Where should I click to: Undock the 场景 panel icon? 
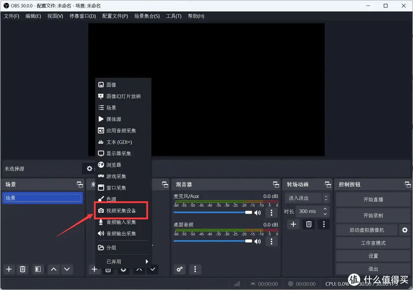(x=80, y=185)
